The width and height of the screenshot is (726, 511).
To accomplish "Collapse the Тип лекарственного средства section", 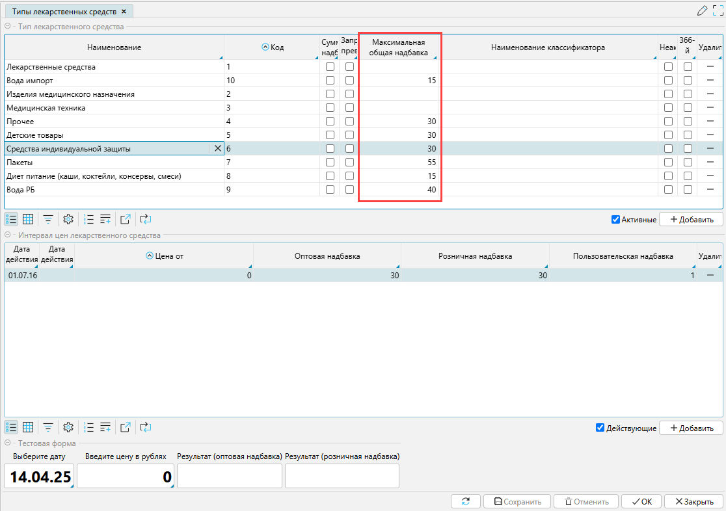I will coord(8,27).
